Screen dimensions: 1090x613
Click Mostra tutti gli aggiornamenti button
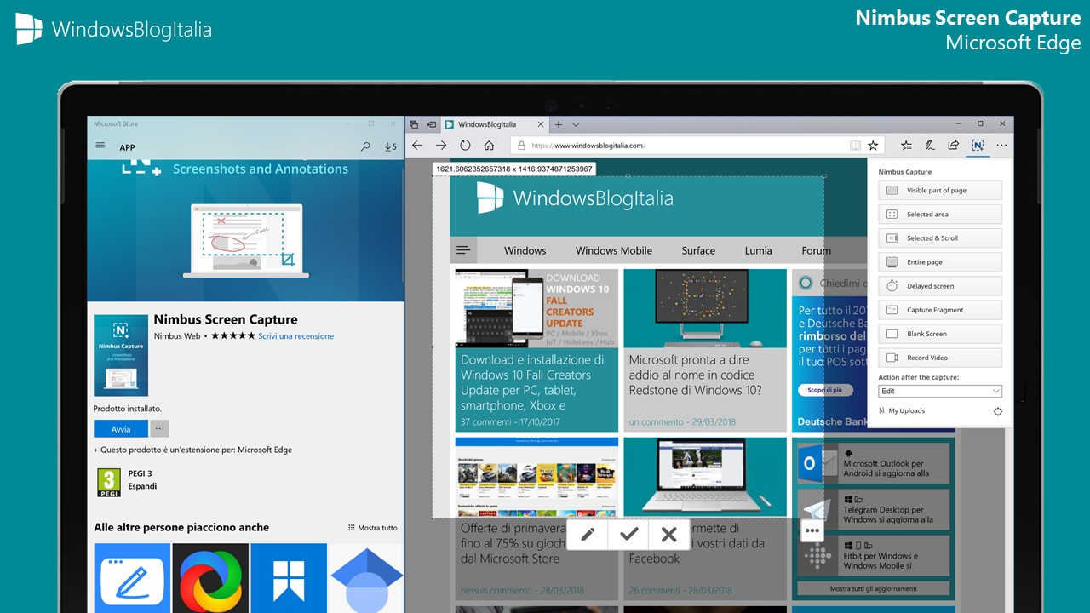pyautogui.click(x=873, y=588)
